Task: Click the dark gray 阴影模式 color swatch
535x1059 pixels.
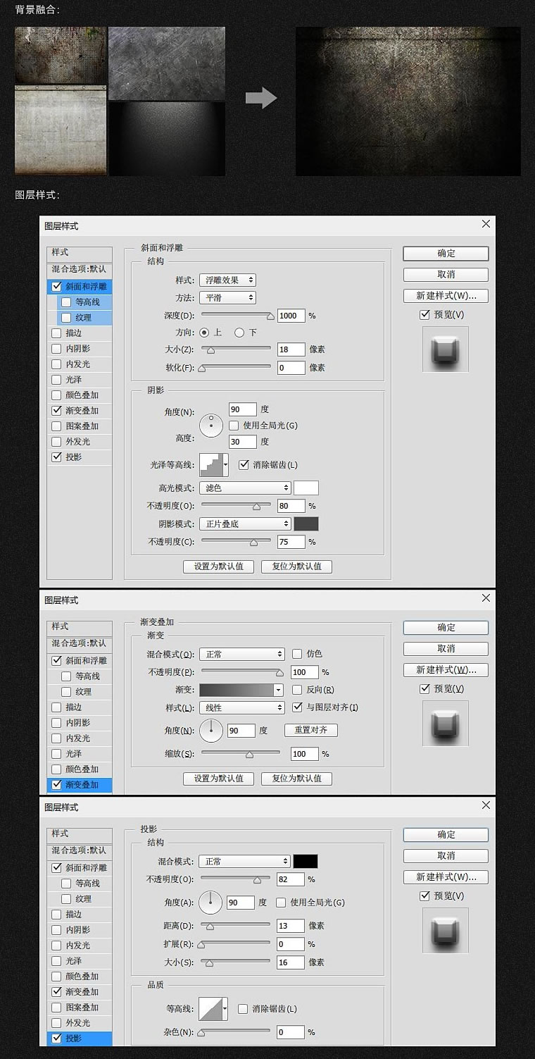Action: pos(306,524)
